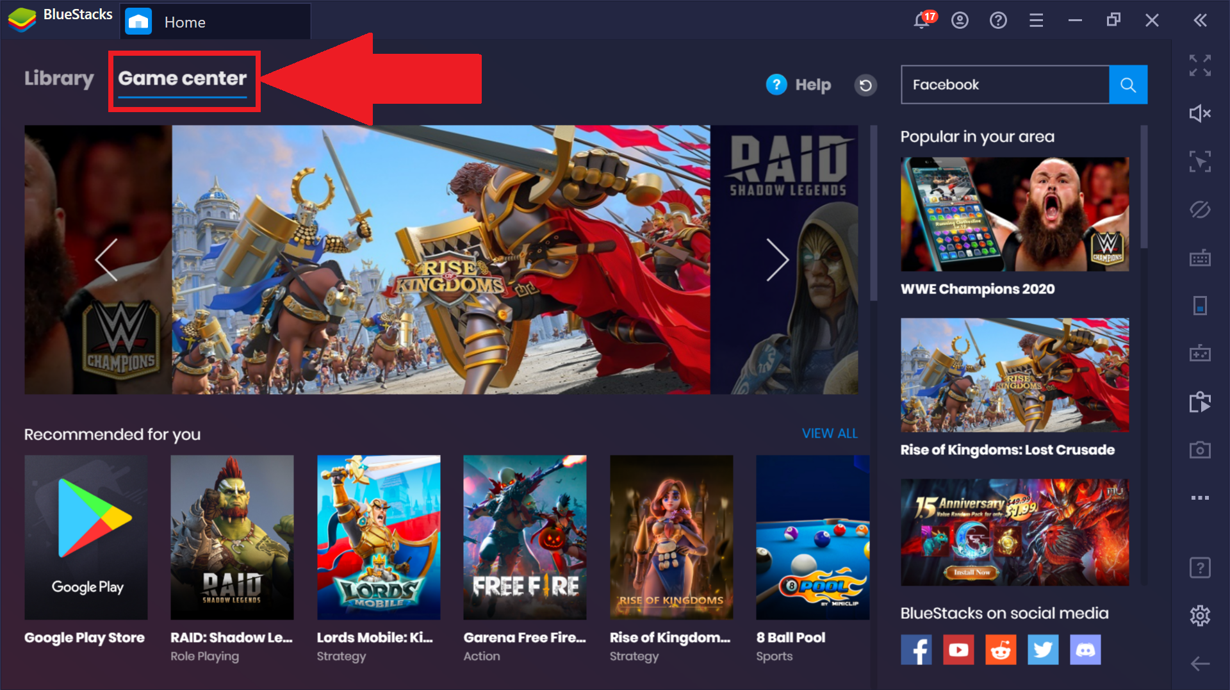
Task: Select the Home tab
Action: (215, 22)
